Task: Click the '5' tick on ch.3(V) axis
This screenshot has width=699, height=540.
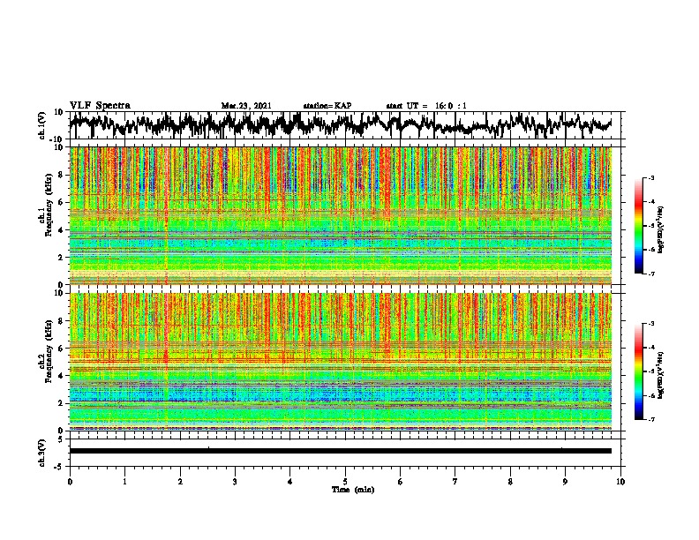Action: (x=62, y=439)
